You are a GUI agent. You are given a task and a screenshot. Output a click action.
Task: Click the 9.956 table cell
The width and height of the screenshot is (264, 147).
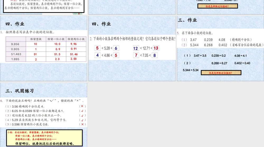click(16, 44)
